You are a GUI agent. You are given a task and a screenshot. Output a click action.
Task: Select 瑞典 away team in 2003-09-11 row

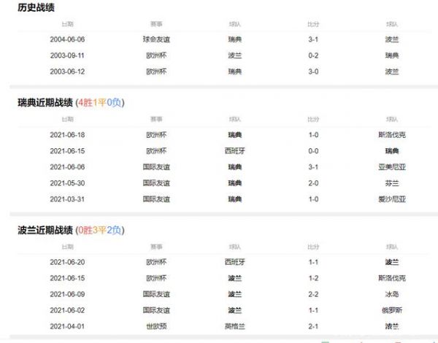pyautogui.click(x=392, y=55)
